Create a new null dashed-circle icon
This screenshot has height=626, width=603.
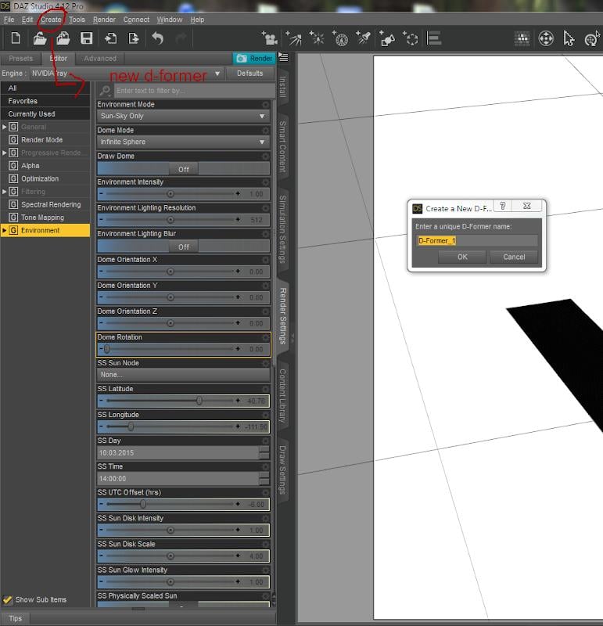[x=411, y=38]
